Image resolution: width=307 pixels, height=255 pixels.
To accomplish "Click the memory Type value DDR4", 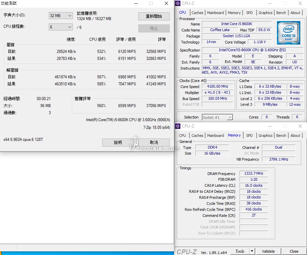I will point(212,147).
